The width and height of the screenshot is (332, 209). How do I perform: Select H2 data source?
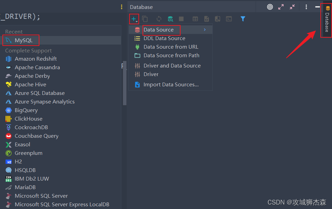pyautogui.click(x=61, y=162)
